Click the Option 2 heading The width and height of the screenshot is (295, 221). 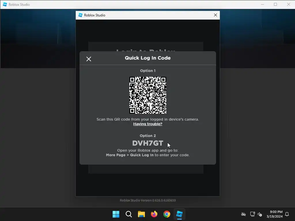coord(148,136)
